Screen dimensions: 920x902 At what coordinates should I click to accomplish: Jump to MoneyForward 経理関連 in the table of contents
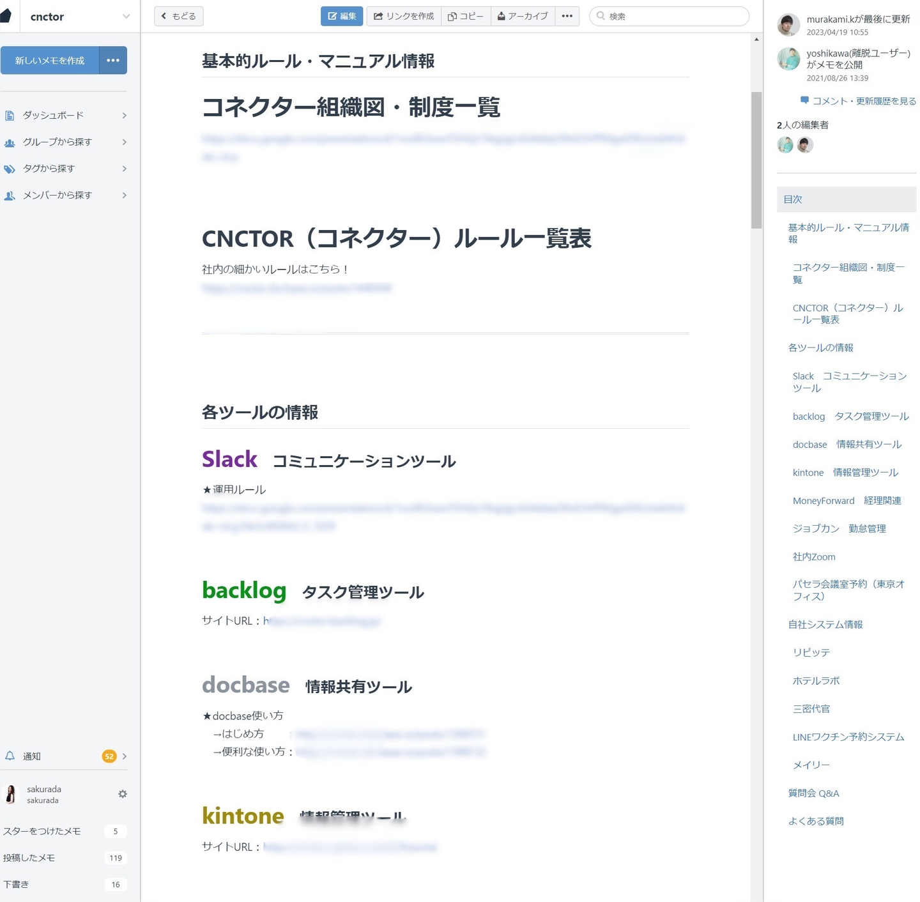tap(847, 501)
